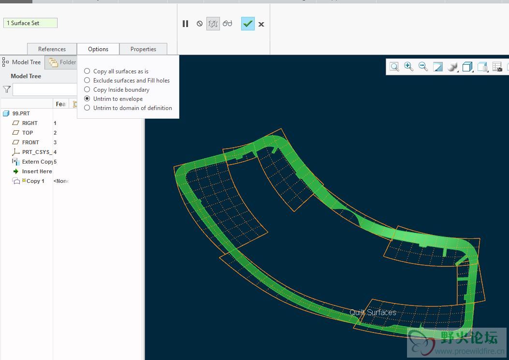Screen dimensions: 509x360
Task: Open the view manager dropdown
Action: 483,67
